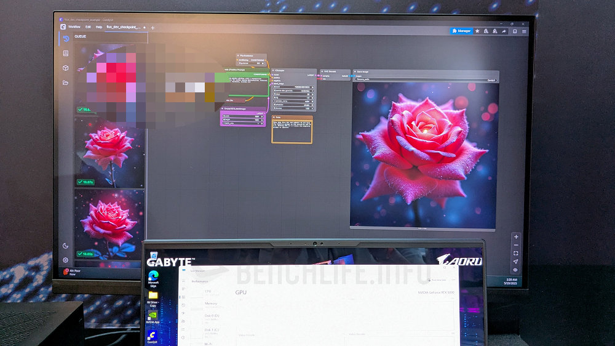This screenshot has width=615, height=346.
Task: Click the fit view icon on canvas
Action: tap(516, 253)
